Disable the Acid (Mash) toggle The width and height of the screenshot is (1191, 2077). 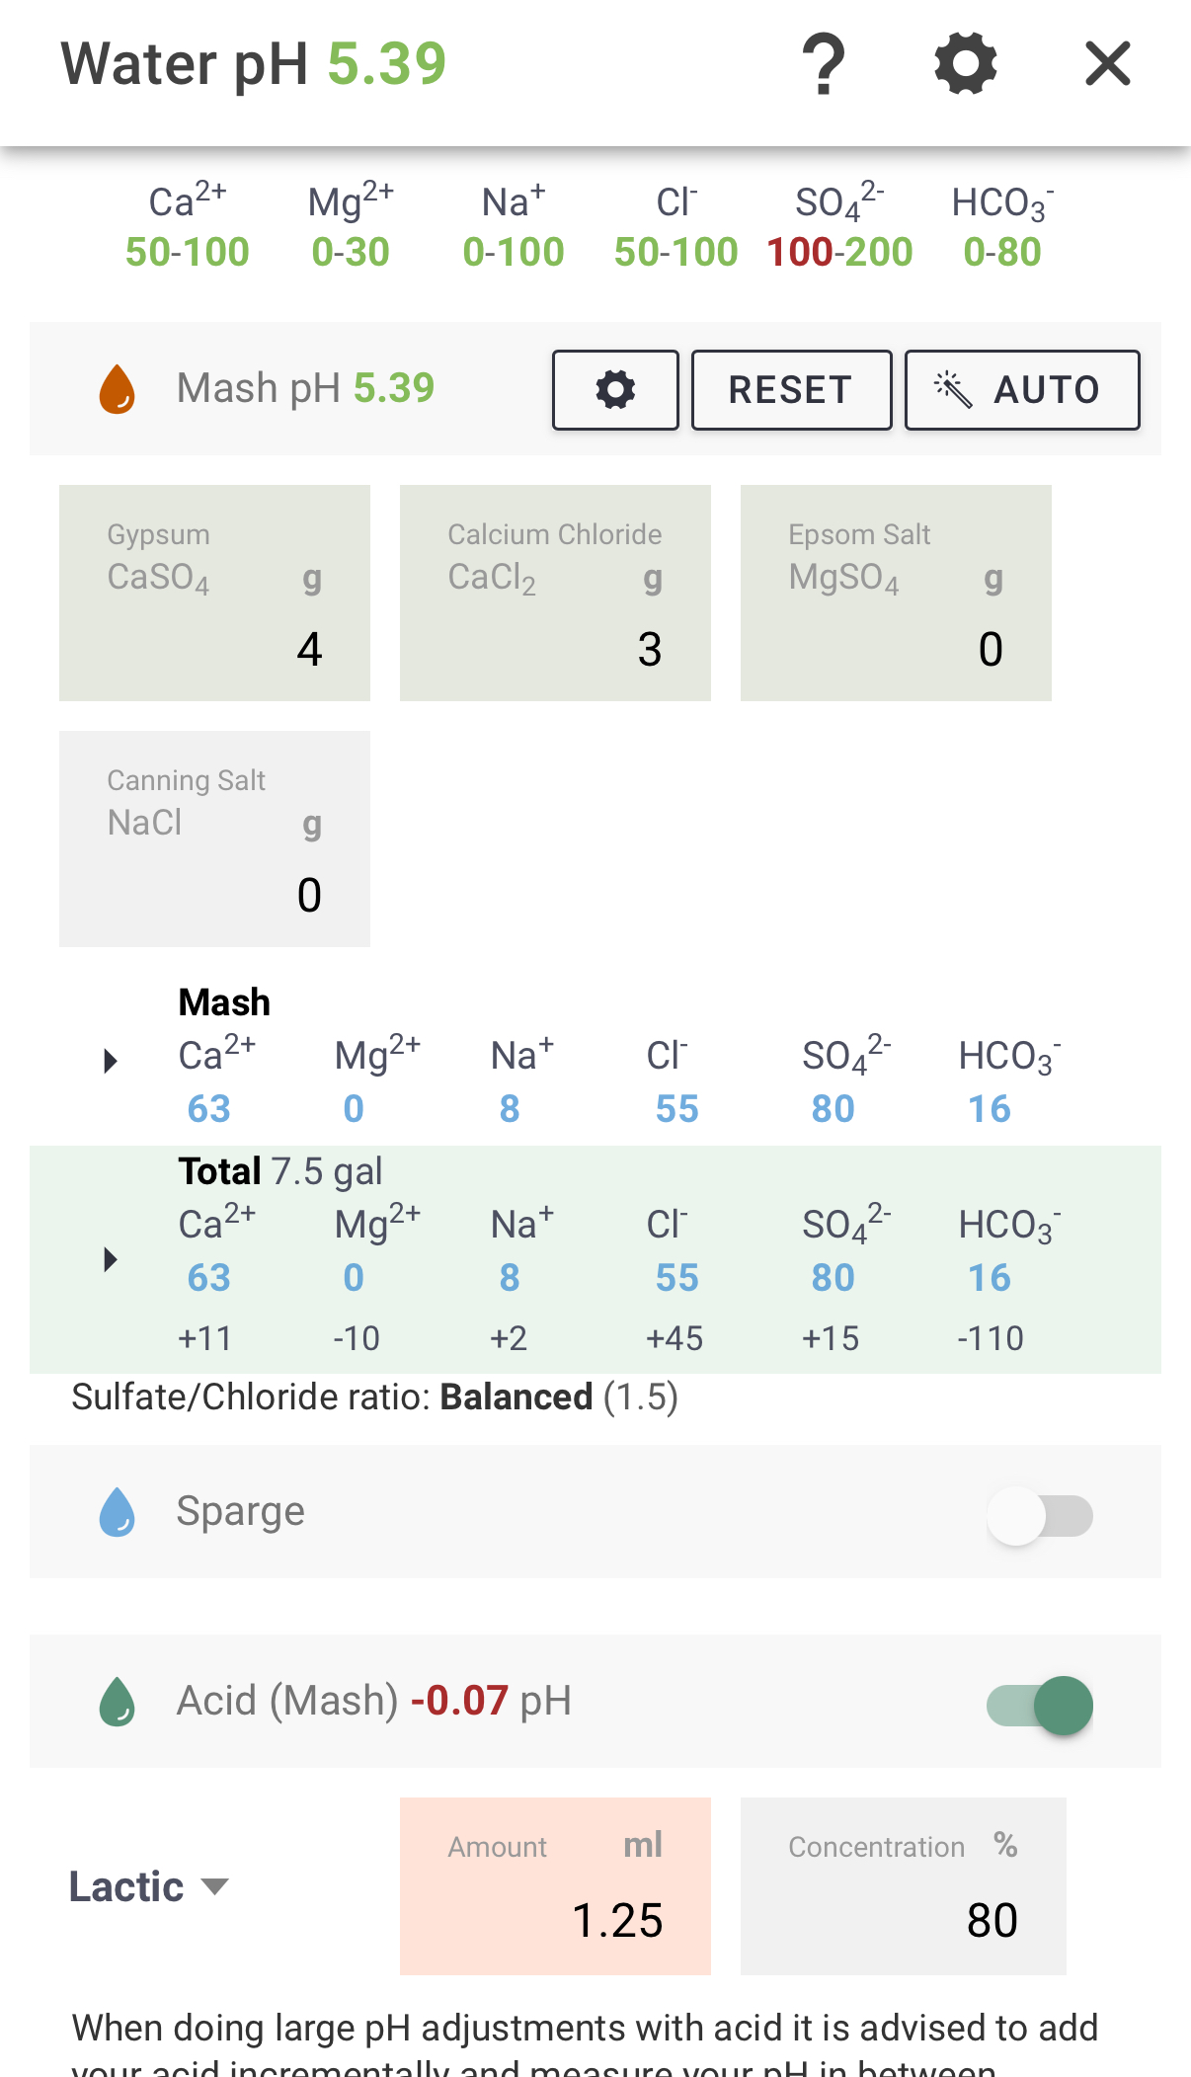click(x=1040, y=1706)
